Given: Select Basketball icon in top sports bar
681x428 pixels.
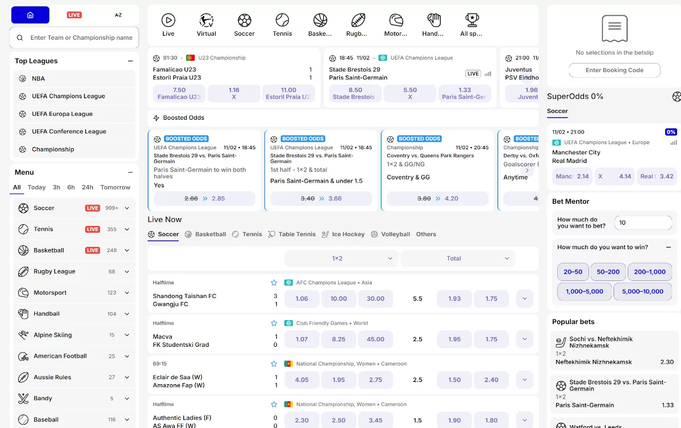Looking at the screenshot, I should point(320,20).
